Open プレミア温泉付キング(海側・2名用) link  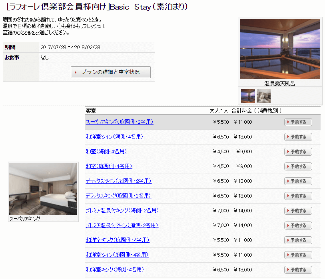pyautogui.click(x=122, y=211)
